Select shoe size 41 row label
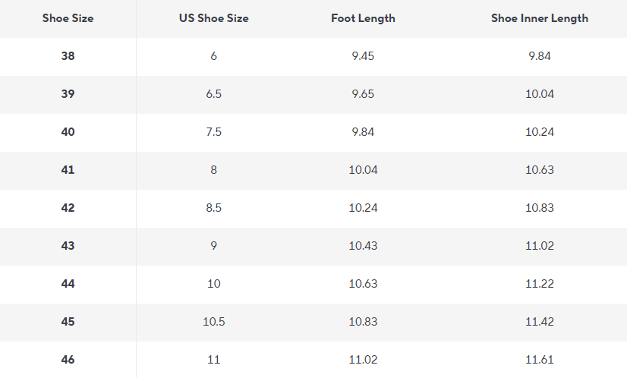 coord(68,170)
